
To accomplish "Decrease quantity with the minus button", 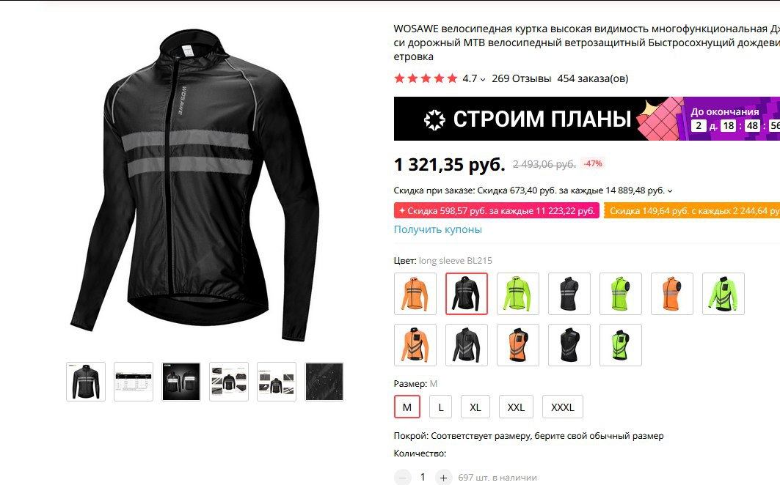I will 402,478.
